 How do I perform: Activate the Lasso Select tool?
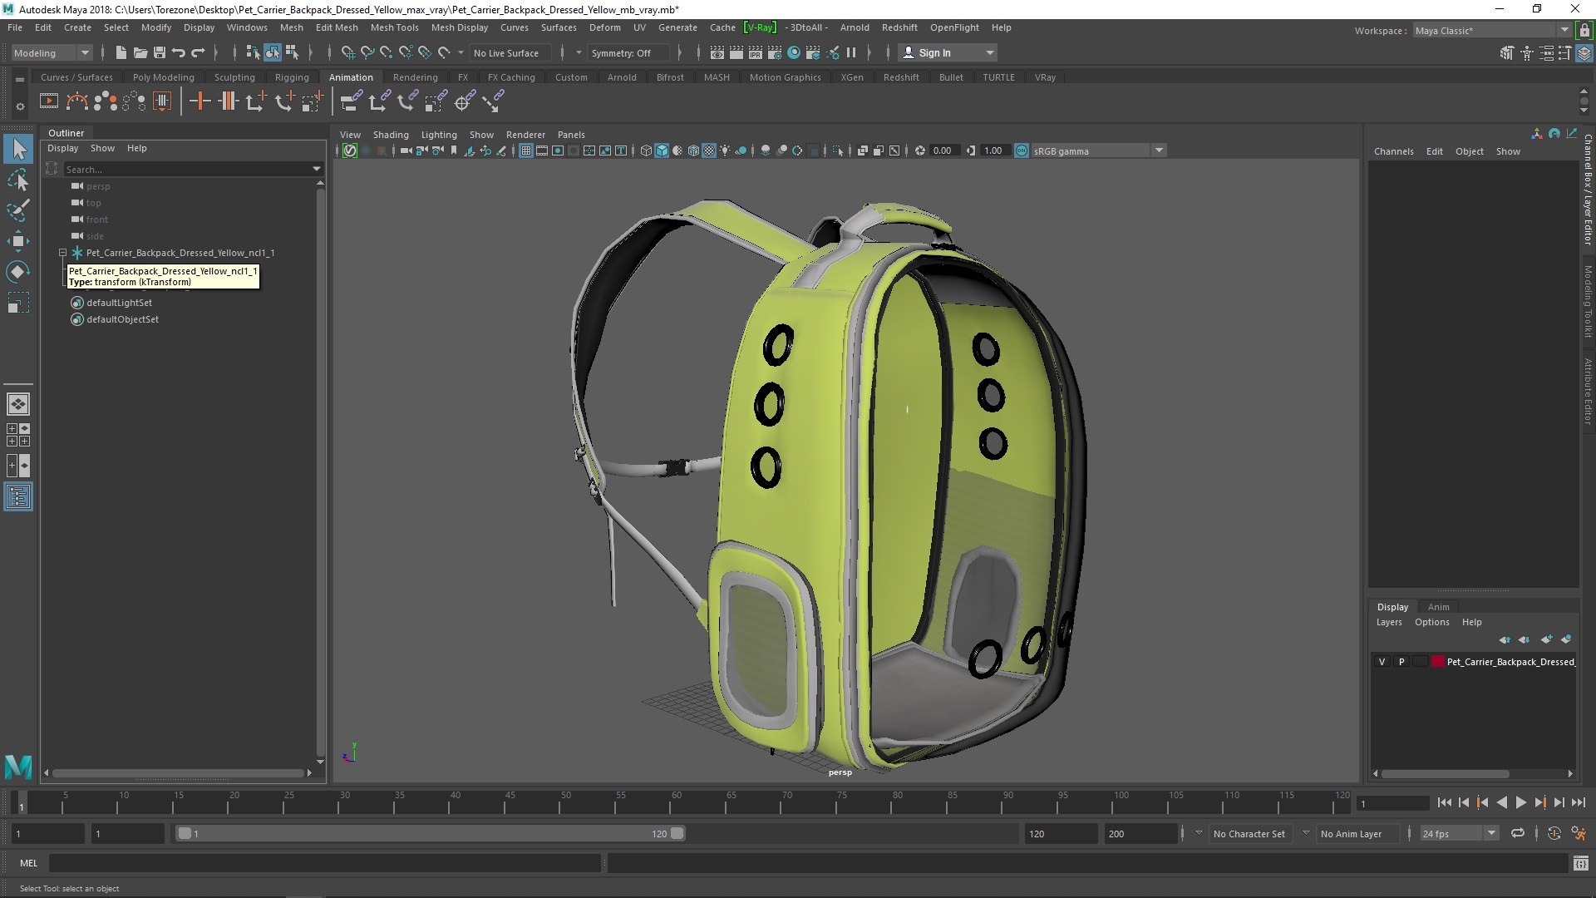(18, 180)
